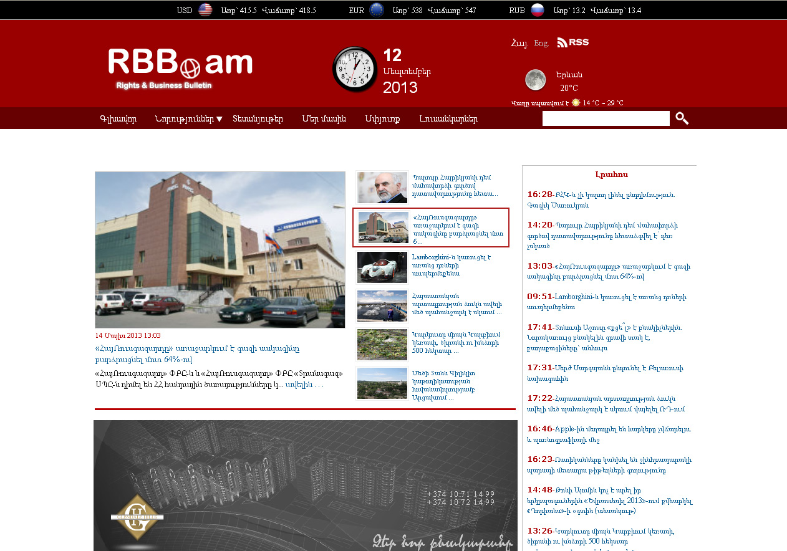This screenshot has width=787, height=551.
Task: Open the Լուսանկարներ menu item
Action: click(448, 119)
